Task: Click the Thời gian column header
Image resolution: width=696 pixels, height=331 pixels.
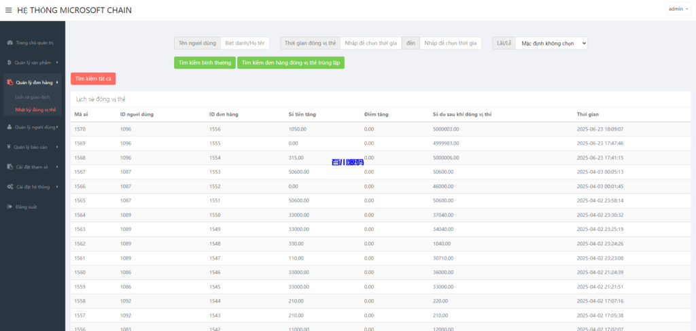Action: 588,114
